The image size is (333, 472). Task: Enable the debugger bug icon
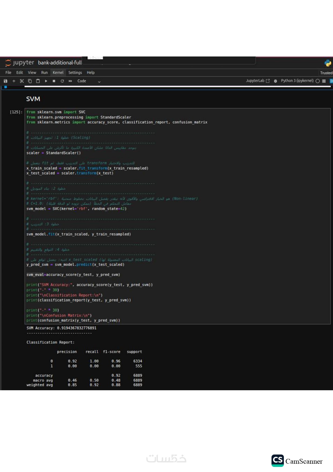point(275,81)
